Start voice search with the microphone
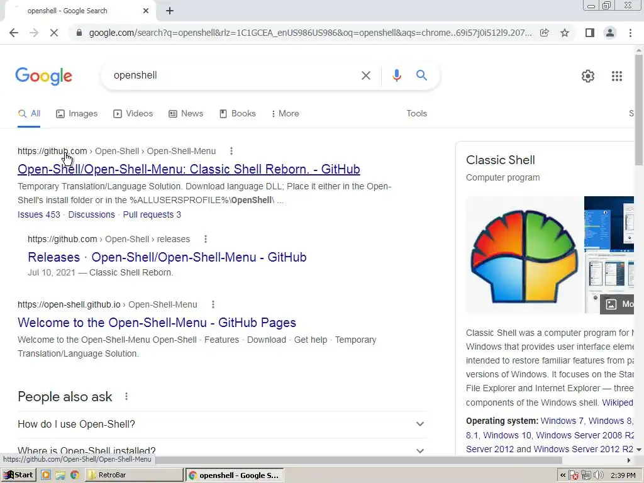Viewport: 644px width, 483px height. click(x=396, y=75)
